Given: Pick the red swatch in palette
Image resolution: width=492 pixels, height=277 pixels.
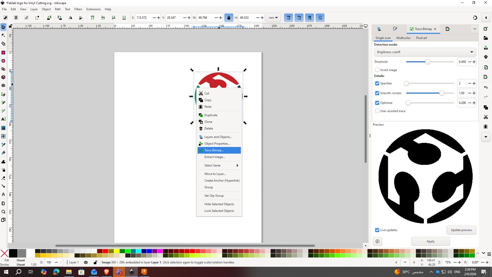Looking at the screenshot, I should point(105,251).
